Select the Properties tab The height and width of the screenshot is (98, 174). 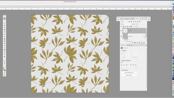123,45
